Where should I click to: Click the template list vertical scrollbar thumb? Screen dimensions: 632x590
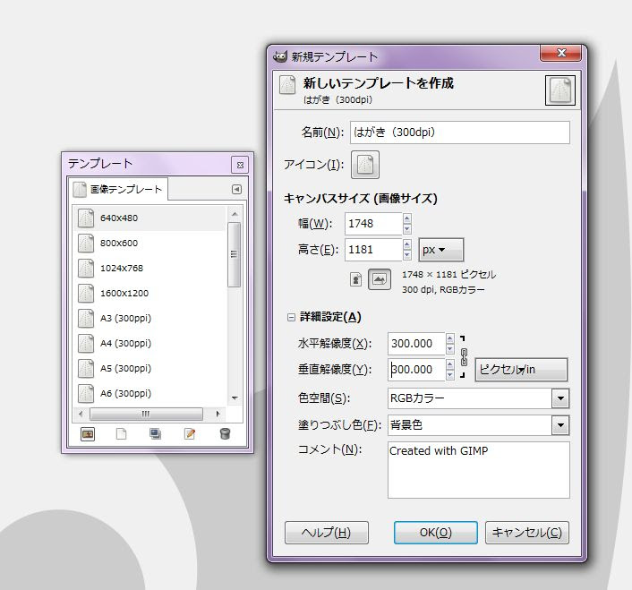(235, 254)
